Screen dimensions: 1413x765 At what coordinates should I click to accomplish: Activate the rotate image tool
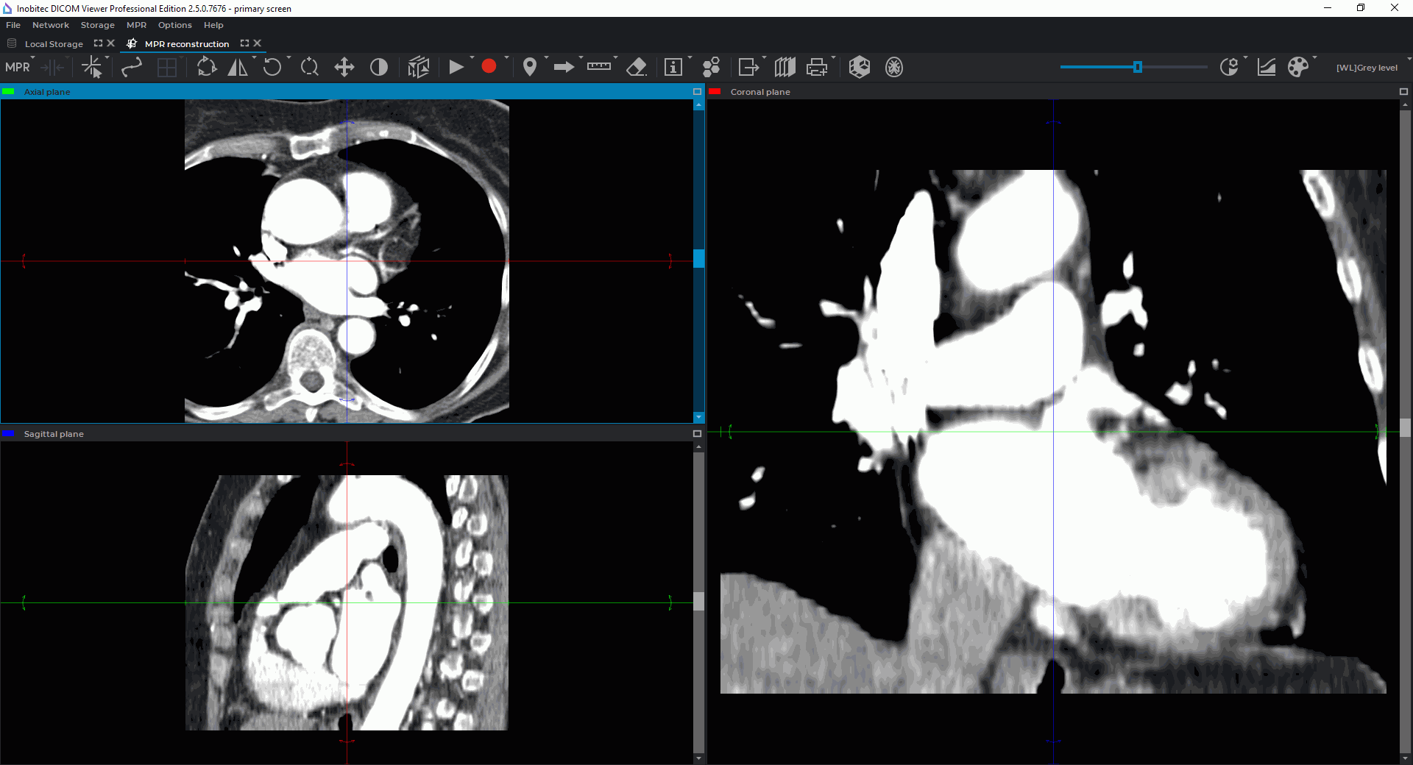(207, 68)
